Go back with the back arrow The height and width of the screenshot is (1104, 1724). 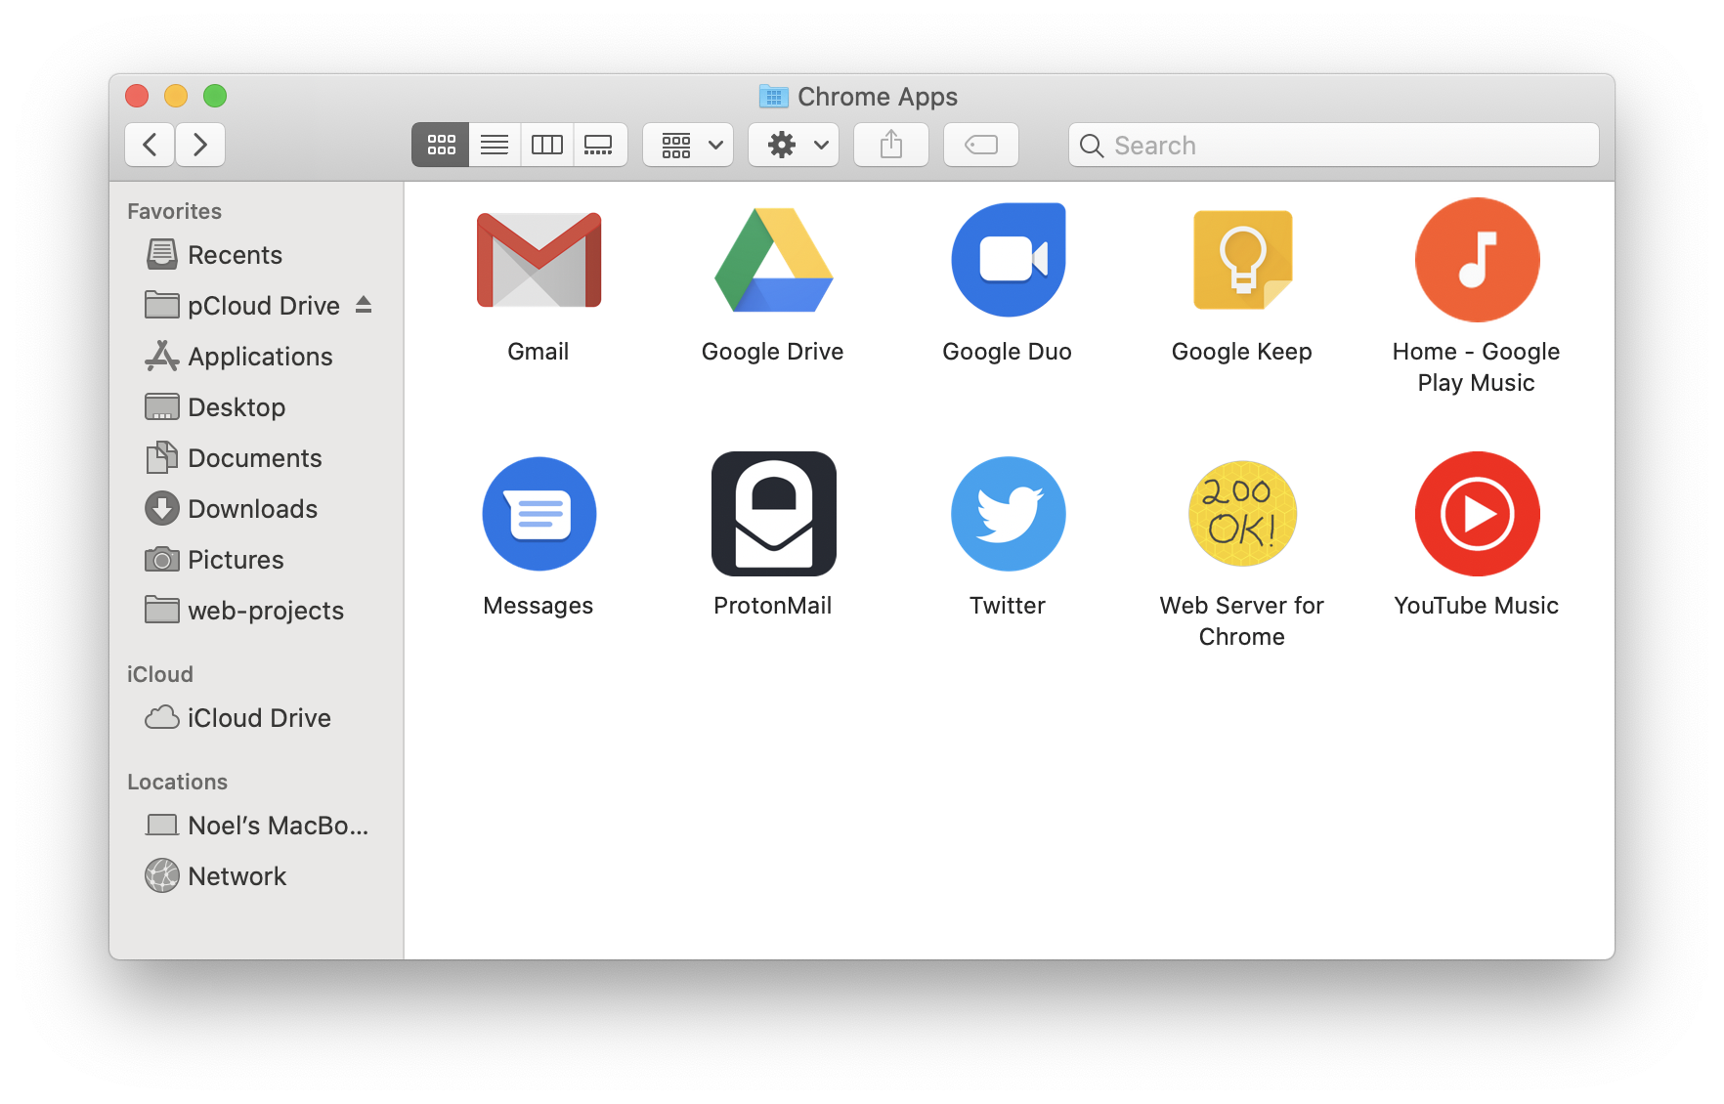coord(150,145)
